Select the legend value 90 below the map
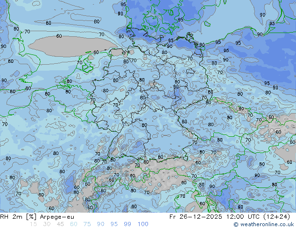This screenshot has width=296, height=228. pos(101,224)
